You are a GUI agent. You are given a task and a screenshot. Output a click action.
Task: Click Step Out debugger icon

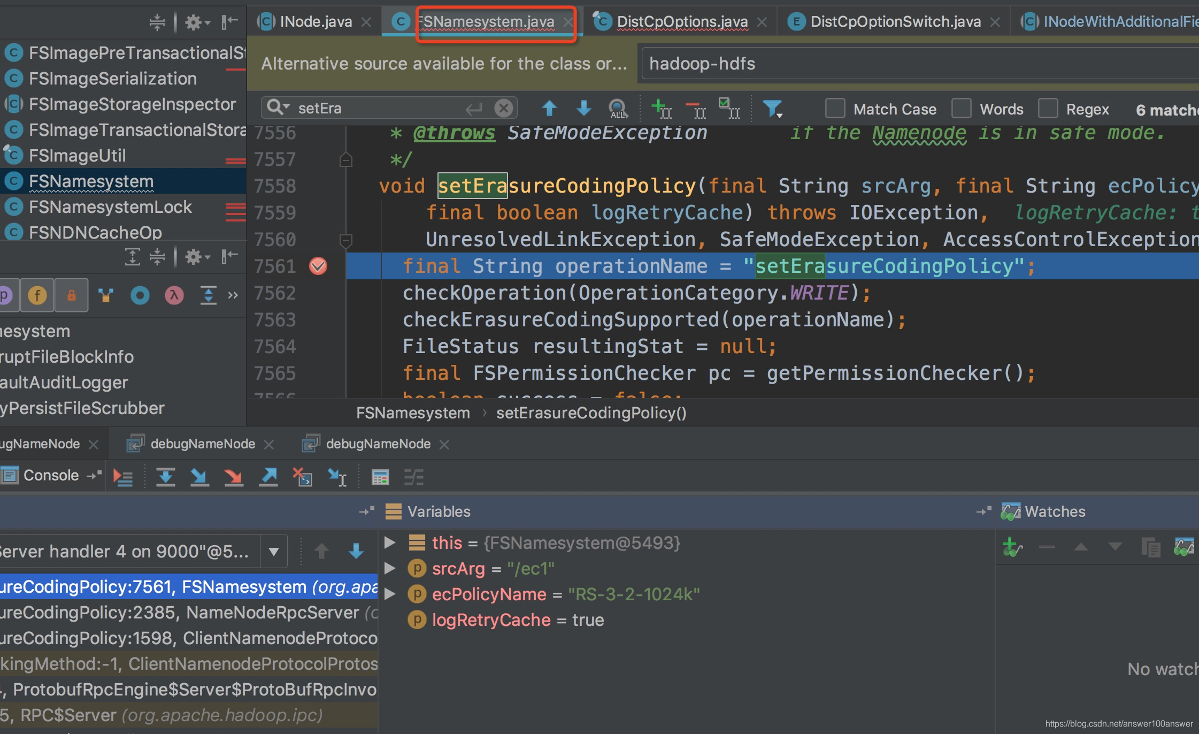point(268,476)
